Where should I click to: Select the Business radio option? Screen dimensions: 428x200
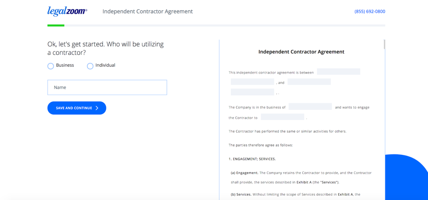tap(51, 66)
